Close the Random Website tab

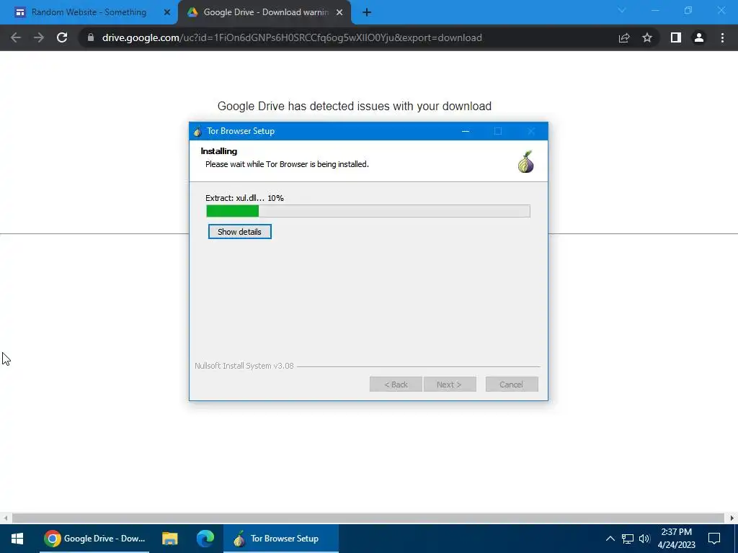[167, 13]
